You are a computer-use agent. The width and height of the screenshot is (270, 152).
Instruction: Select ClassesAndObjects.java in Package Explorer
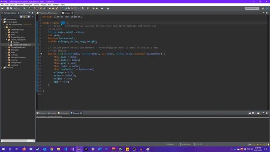point(22,45)
